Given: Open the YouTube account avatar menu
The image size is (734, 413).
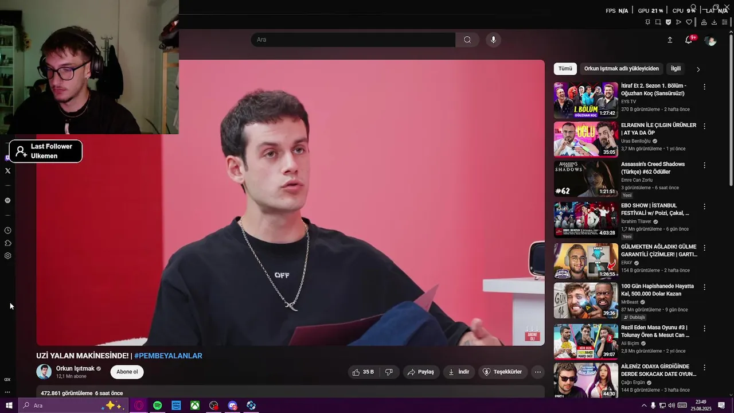Looking at the screenshot, I should click(x=710, y=41).
